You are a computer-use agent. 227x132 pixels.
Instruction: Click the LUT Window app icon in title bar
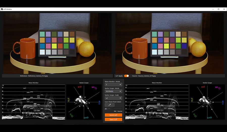pos(2,9)
